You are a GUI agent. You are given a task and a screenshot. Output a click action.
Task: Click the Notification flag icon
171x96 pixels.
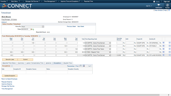tap(159, 5)
